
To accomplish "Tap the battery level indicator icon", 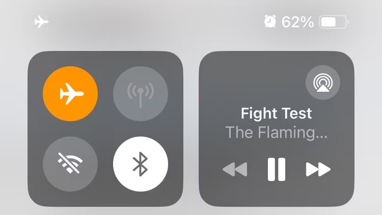I will pos(334,22).
